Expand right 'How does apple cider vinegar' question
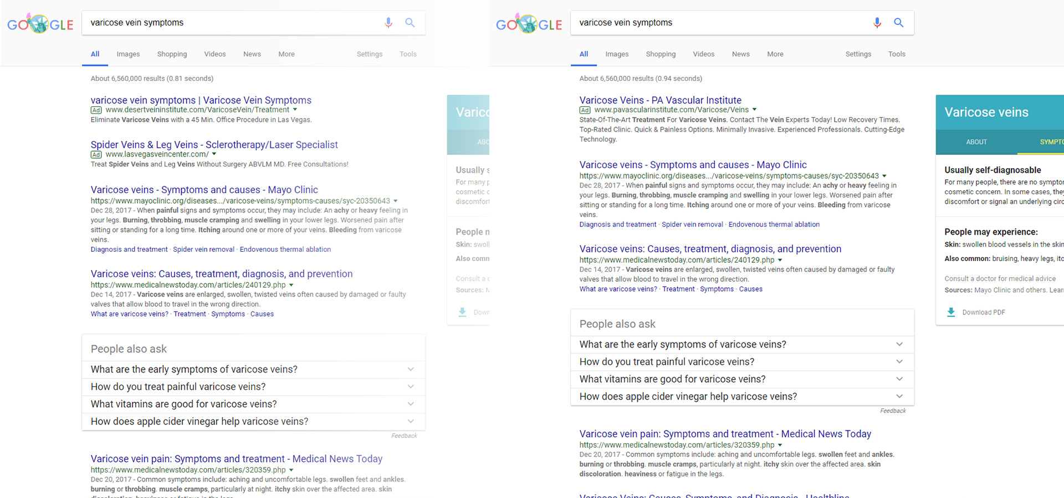The width and height of the screenshot is (1064, 498). tap(743, 397)
